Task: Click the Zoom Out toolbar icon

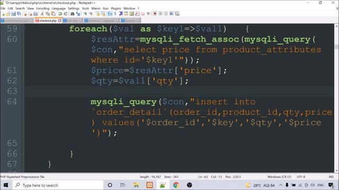Action: click(x=91, y=14)
